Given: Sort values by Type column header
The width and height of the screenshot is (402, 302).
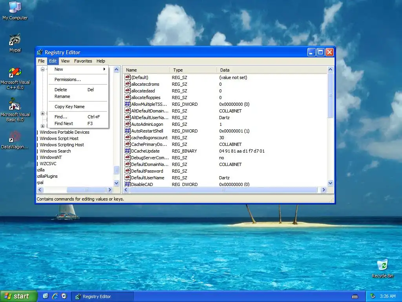Looking at the screenshot, I should click(193, 70).
